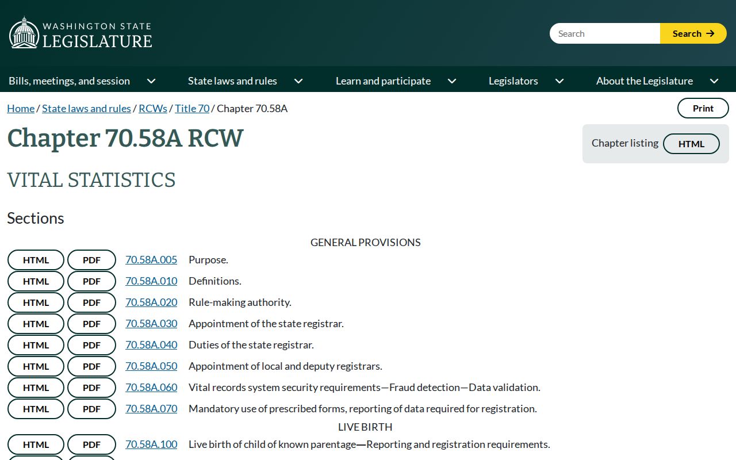Open Chapter listing HTML button
The height and width of the screenshot is (460, 736).
[x=691, y=144]
